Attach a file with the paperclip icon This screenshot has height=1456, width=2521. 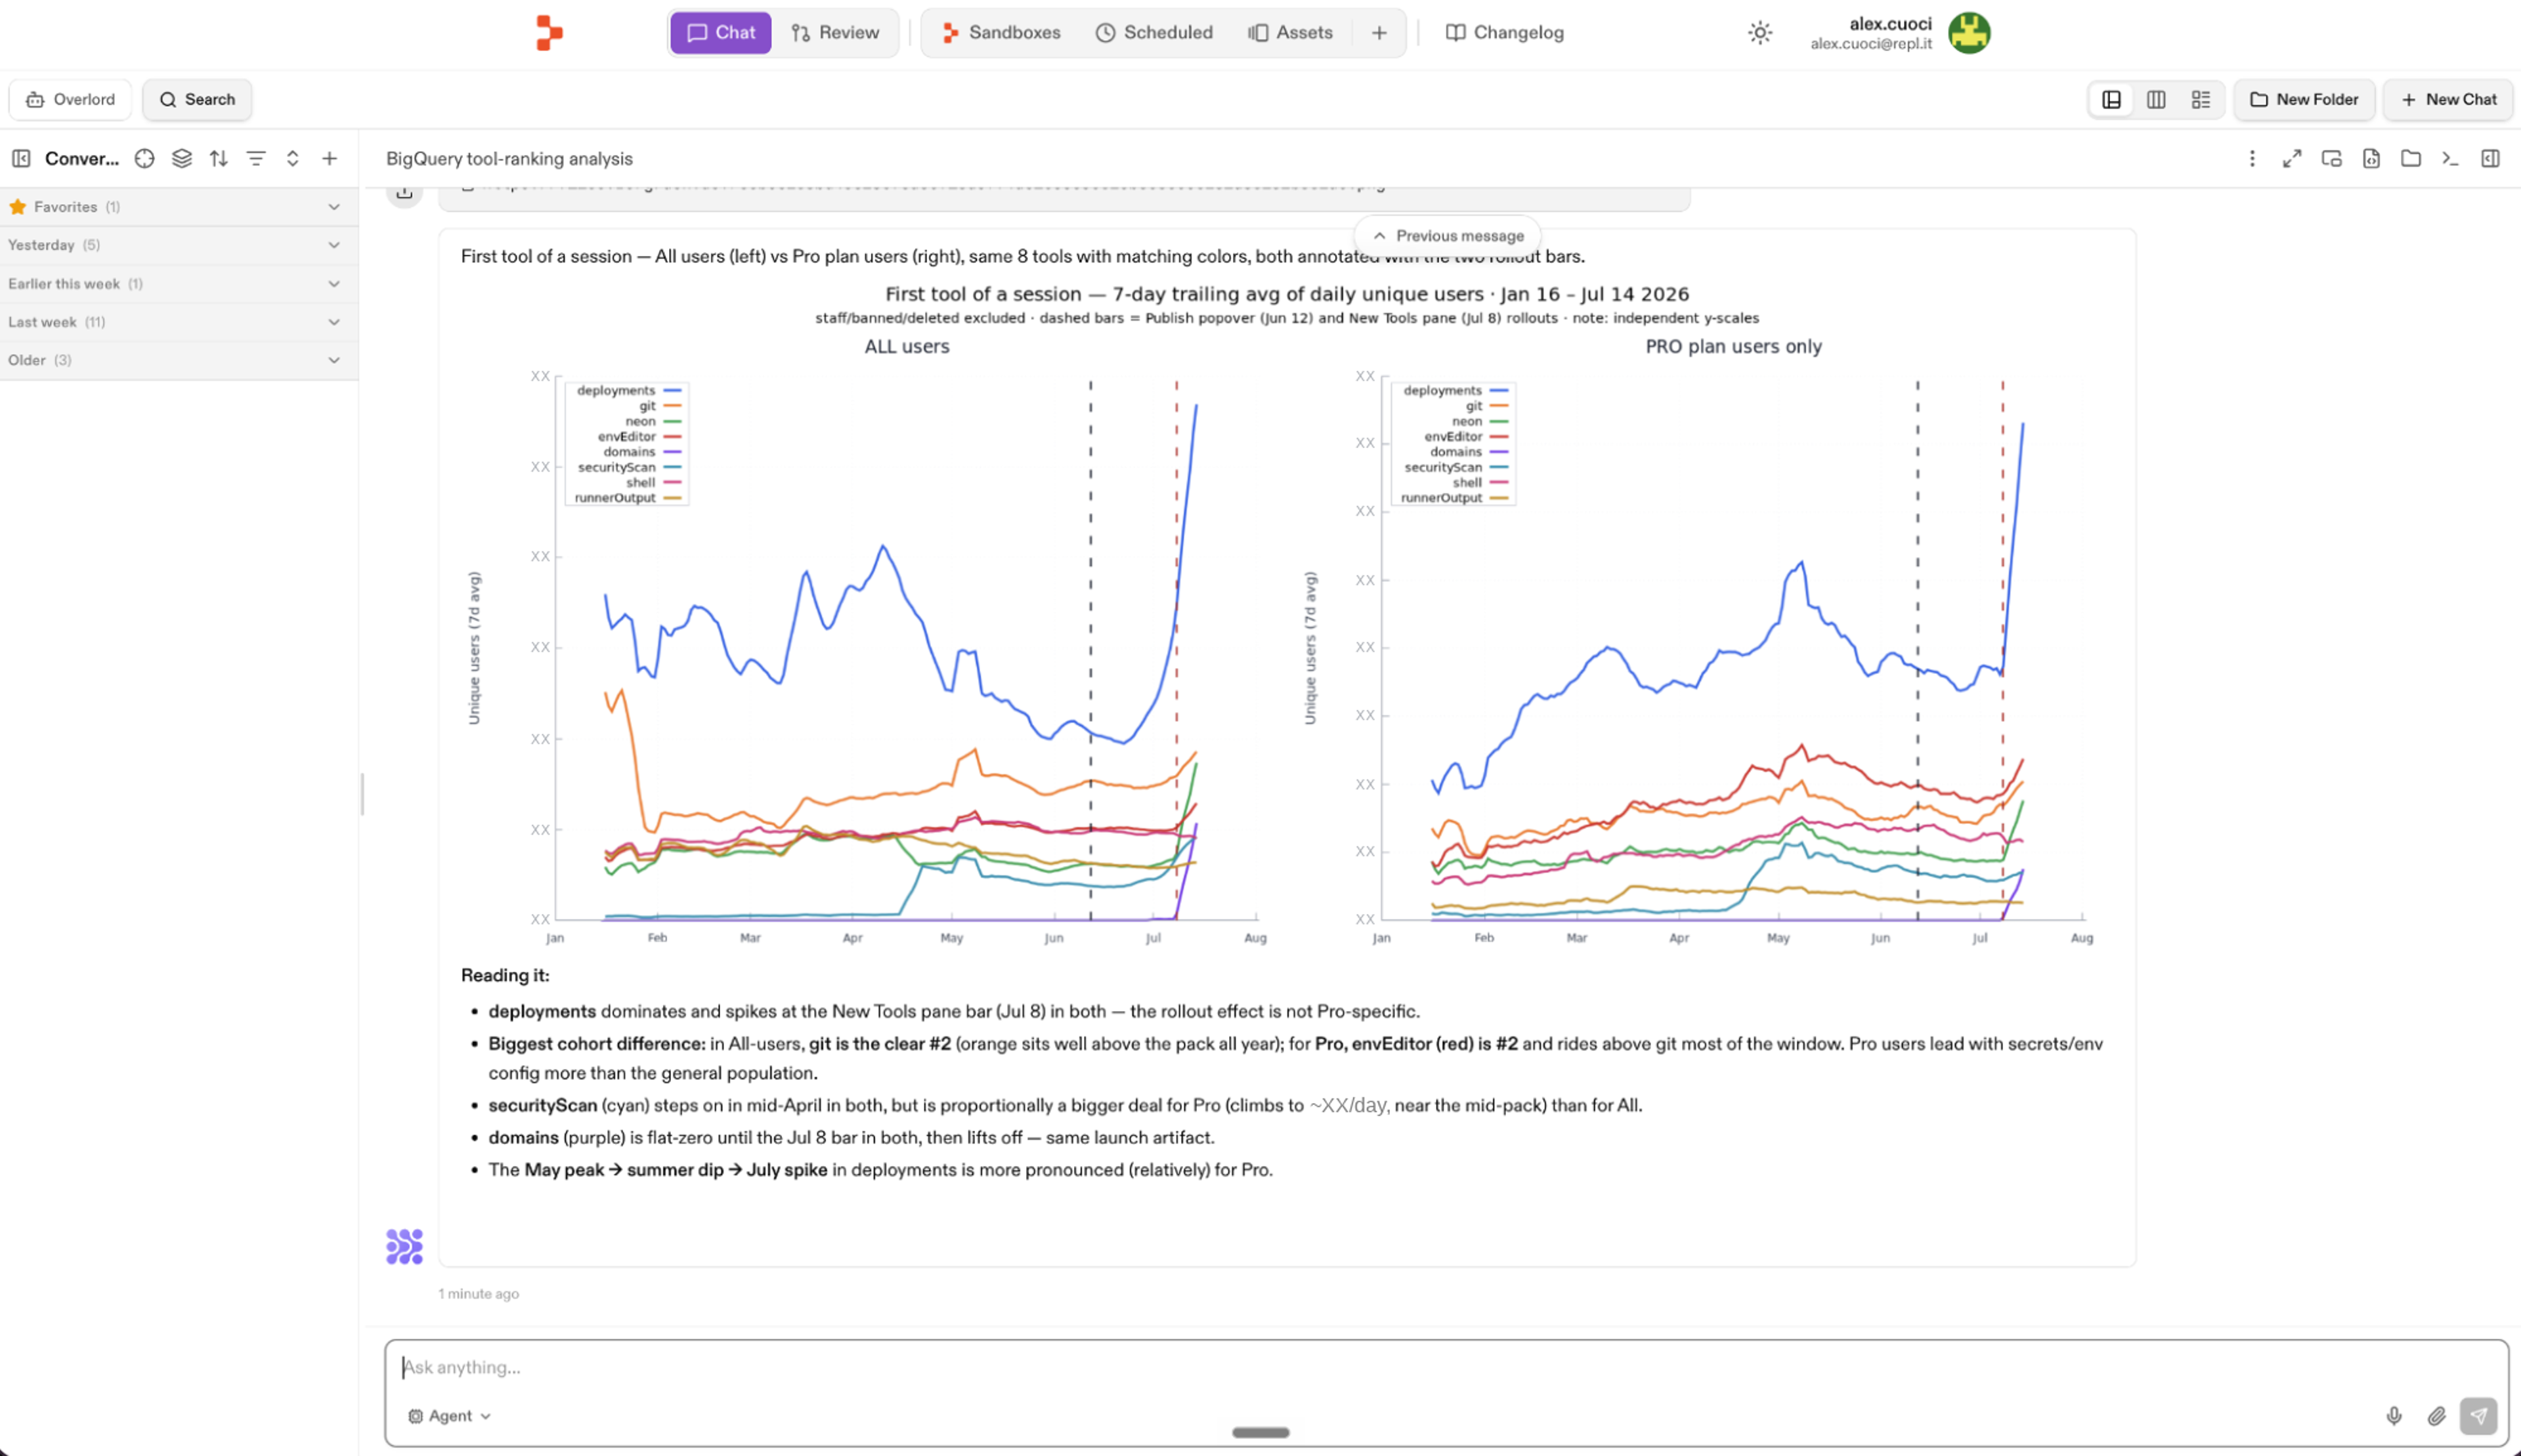(x=2437, y=1416)
